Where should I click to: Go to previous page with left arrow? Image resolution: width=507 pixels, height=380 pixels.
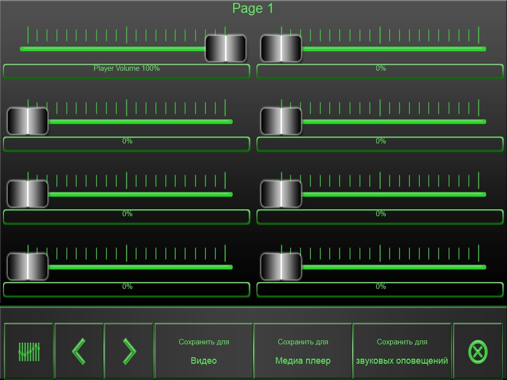(79, 351)
